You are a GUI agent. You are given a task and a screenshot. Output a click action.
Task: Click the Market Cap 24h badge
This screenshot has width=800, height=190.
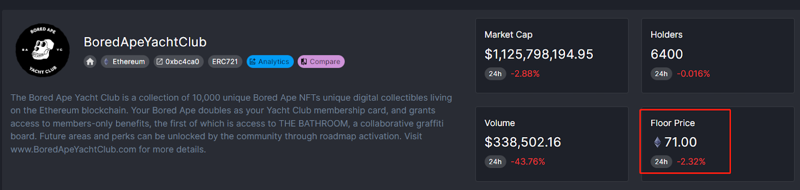(495, 74)
